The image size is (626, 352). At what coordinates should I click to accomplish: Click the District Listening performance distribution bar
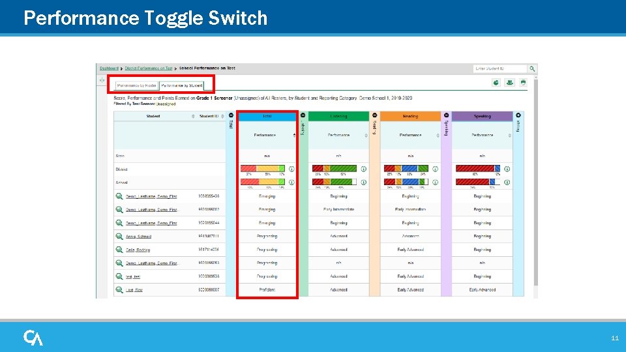click(335, 168)
